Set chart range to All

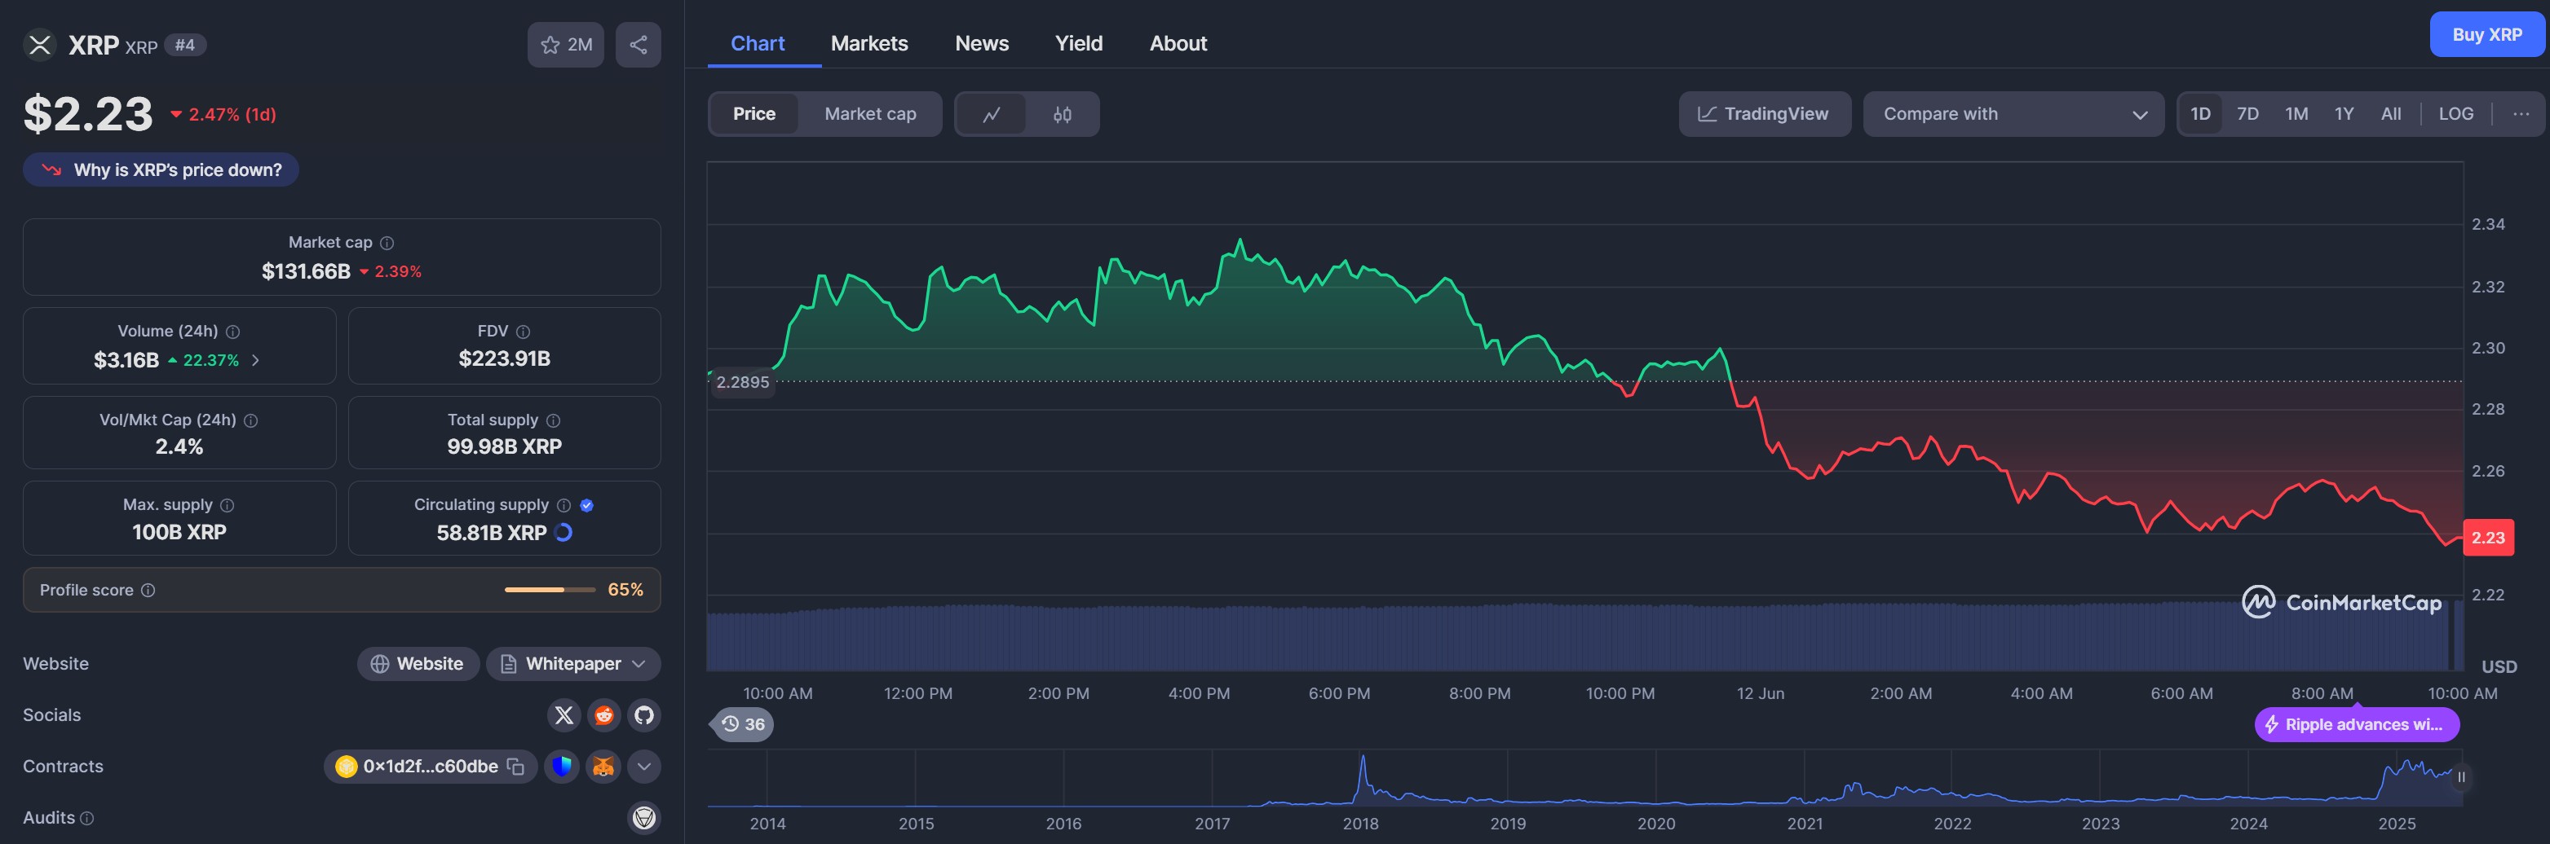point(2391,114)
